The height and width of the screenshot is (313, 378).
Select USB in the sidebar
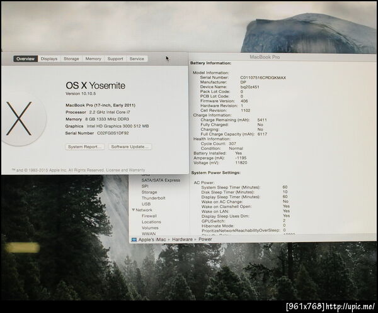146,204
